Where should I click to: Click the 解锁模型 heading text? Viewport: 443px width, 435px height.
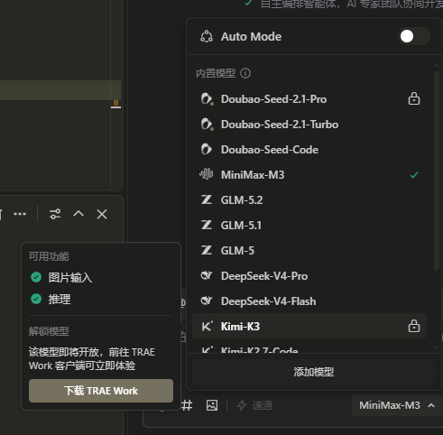pyautogui.click(x=49, y=331)
